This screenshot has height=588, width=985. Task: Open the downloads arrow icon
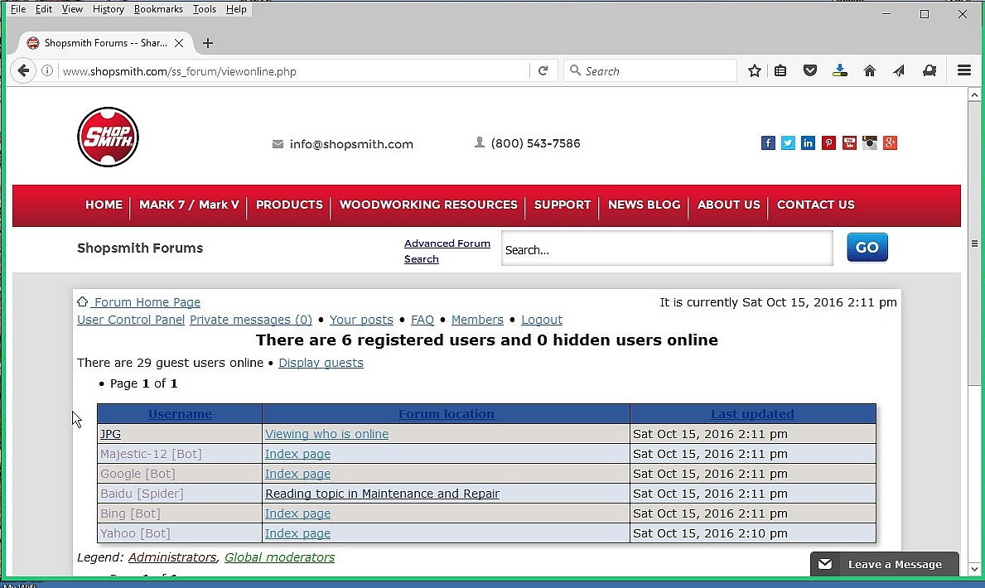click(x=840, y=71)
